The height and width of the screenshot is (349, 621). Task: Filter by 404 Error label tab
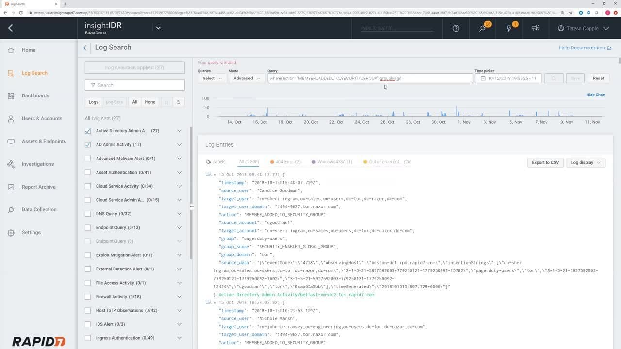pyautogui.click(x=285, y=162)
